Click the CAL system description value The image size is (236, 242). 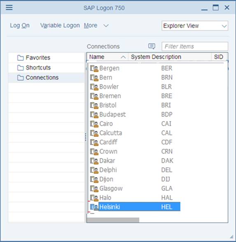point(167,133)
